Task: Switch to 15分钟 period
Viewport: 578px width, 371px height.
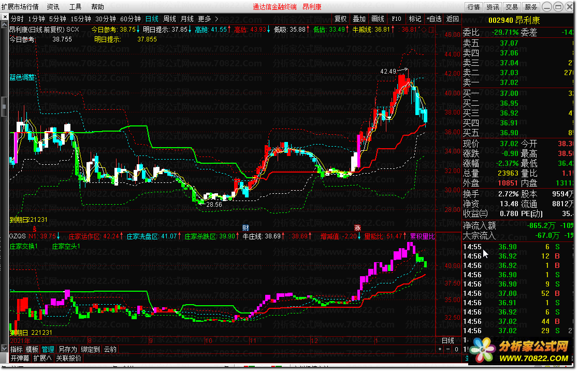Action: point(81,19)
